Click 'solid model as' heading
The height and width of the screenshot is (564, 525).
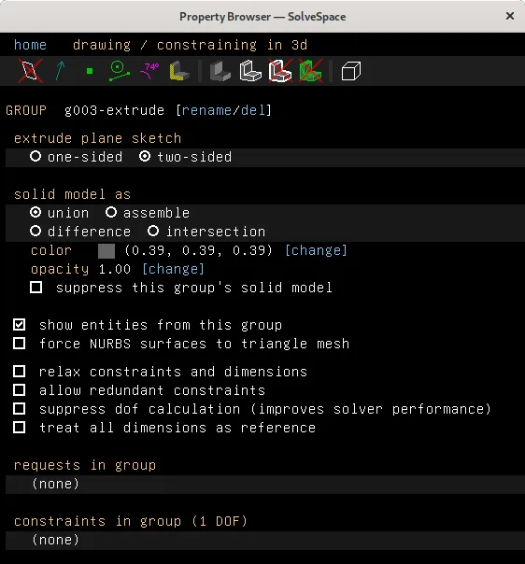72,194
